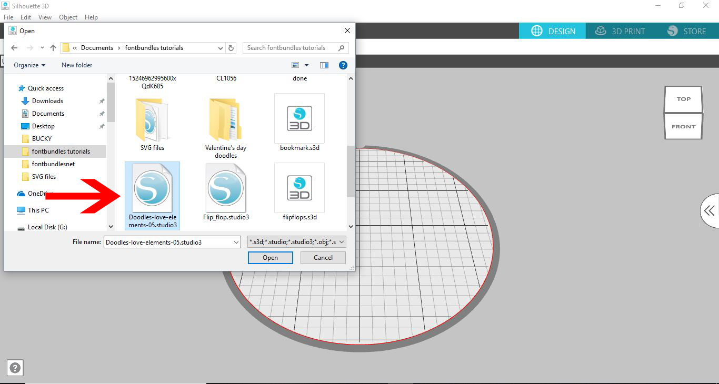719x384 pixels.
Task: Select SVG files in the sidebar
Action: 38,177
